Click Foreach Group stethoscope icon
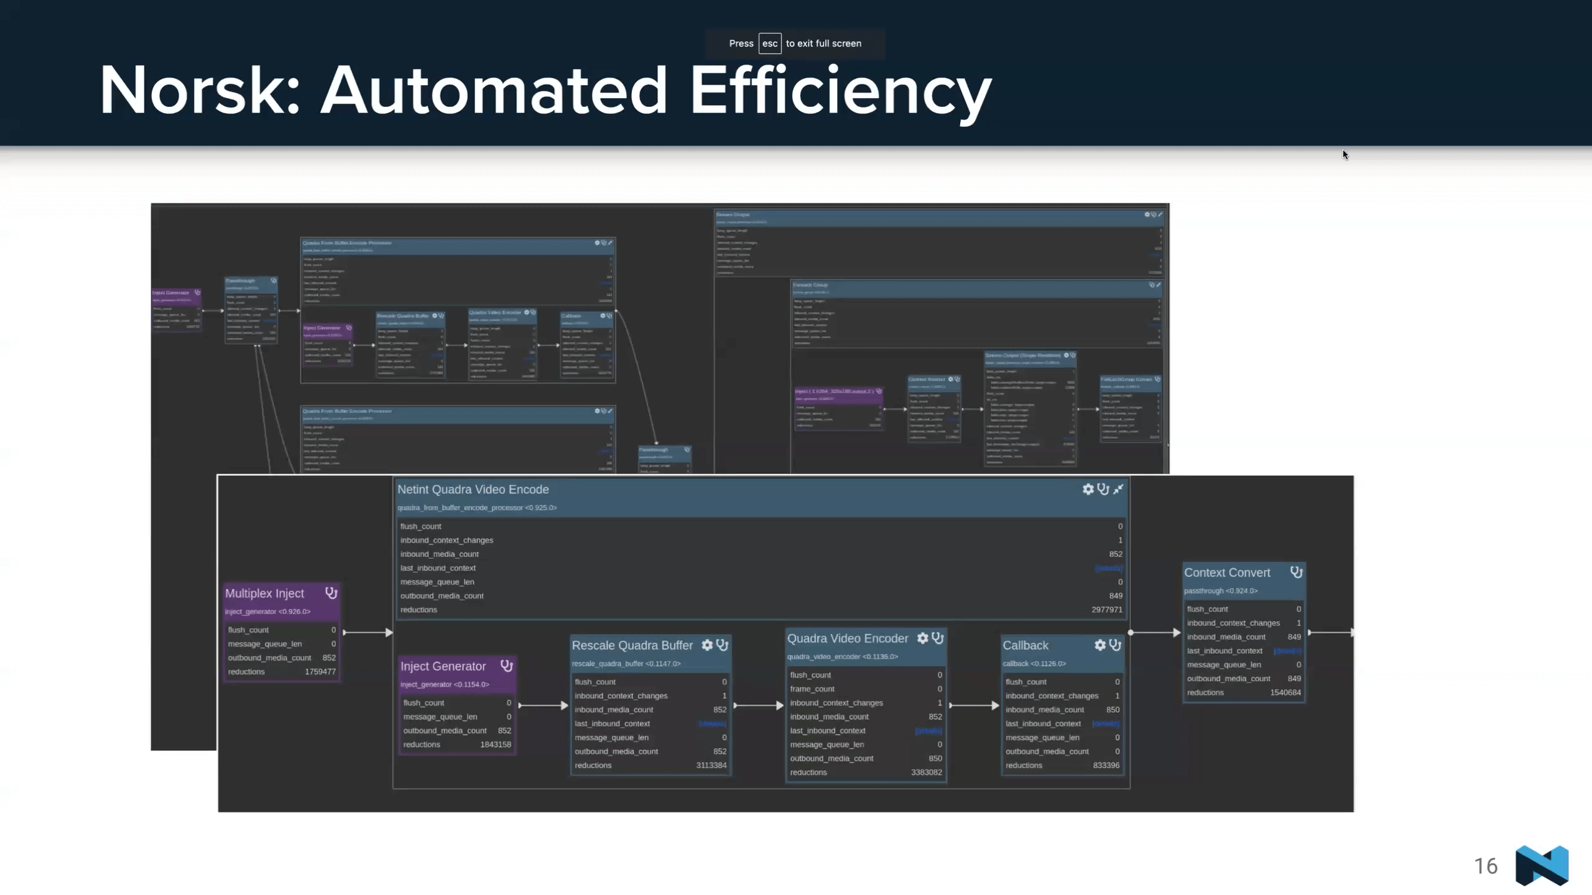Viewport: 1592px width, 895px height. 1152,285
